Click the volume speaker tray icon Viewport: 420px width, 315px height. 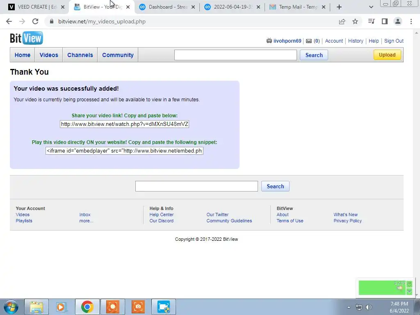click(369, 307)
